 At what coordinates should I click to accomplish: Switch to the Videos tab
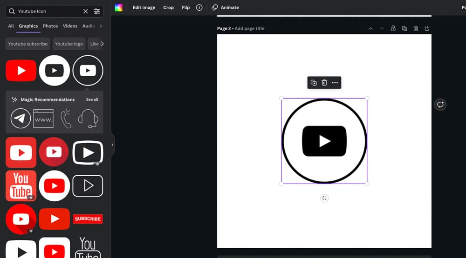(70, 26)
